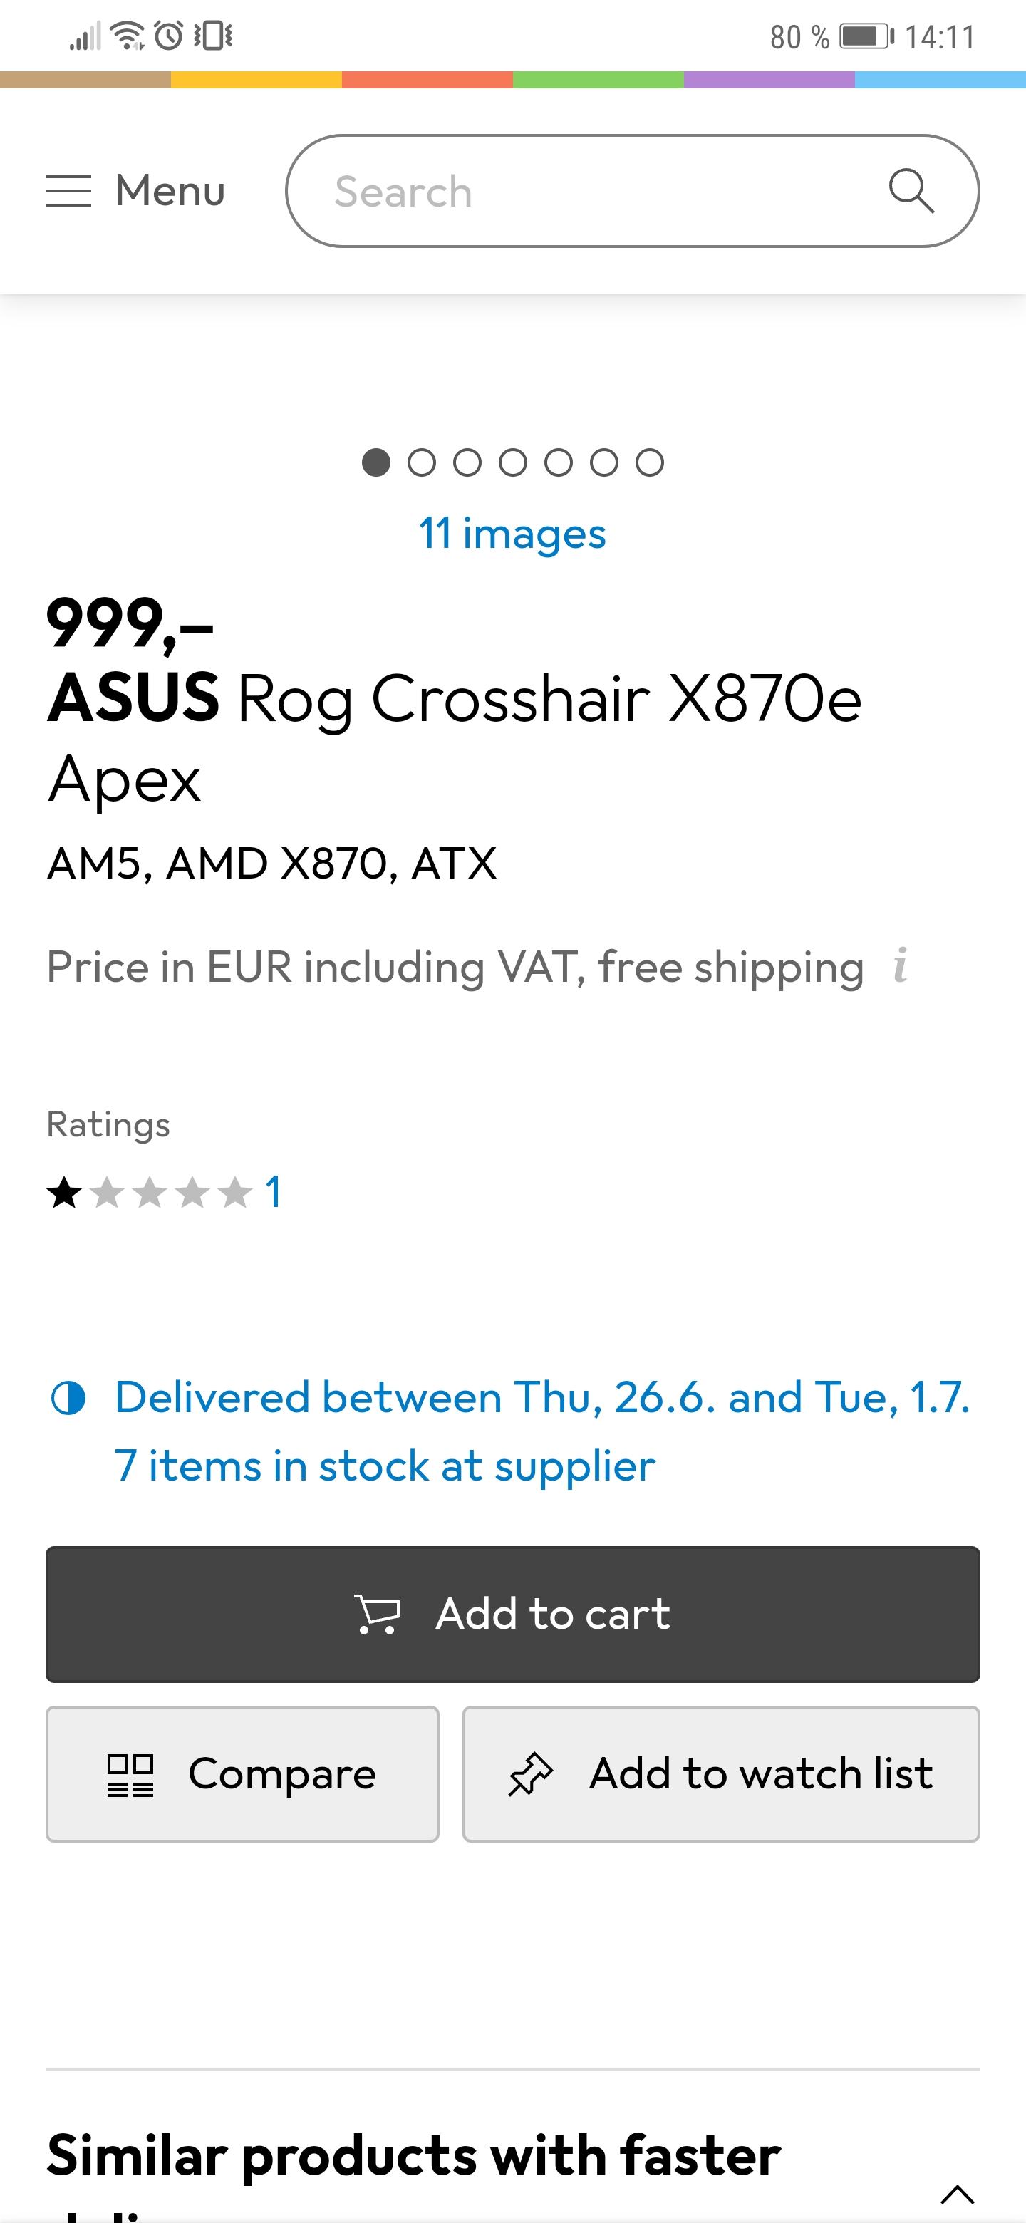Open the Menu label
This screenshot has height=2223, width=1026.
(x=170, y=191)
